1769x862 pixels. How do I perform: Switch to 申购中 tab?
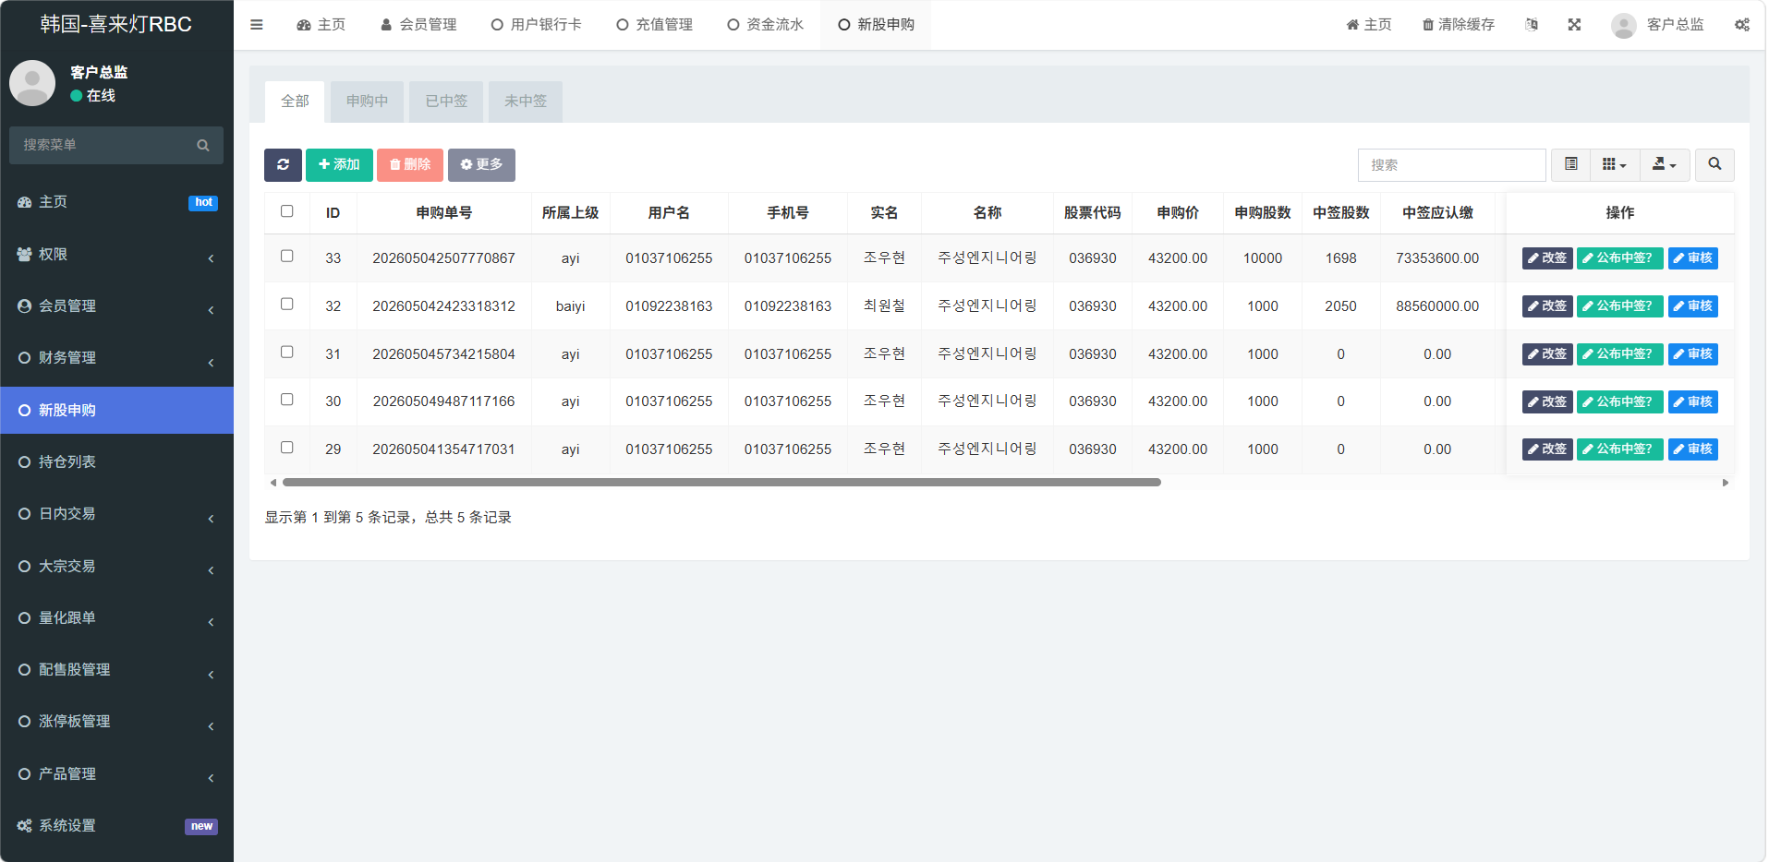click(x=367, y=102)
